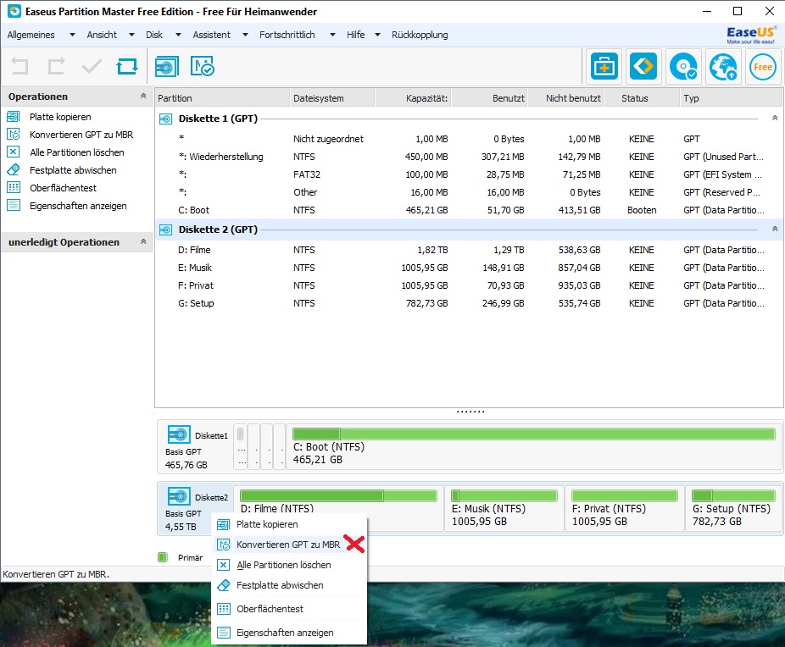Open the Disk dropdown arrow

(178, 35)
